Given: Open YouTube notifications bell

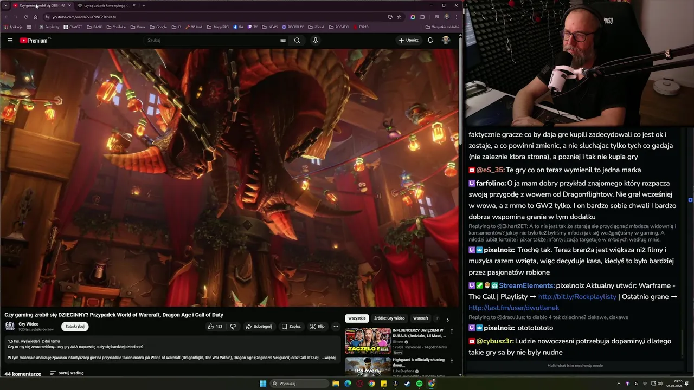Looking at the screenshot, I should [430, 40].
